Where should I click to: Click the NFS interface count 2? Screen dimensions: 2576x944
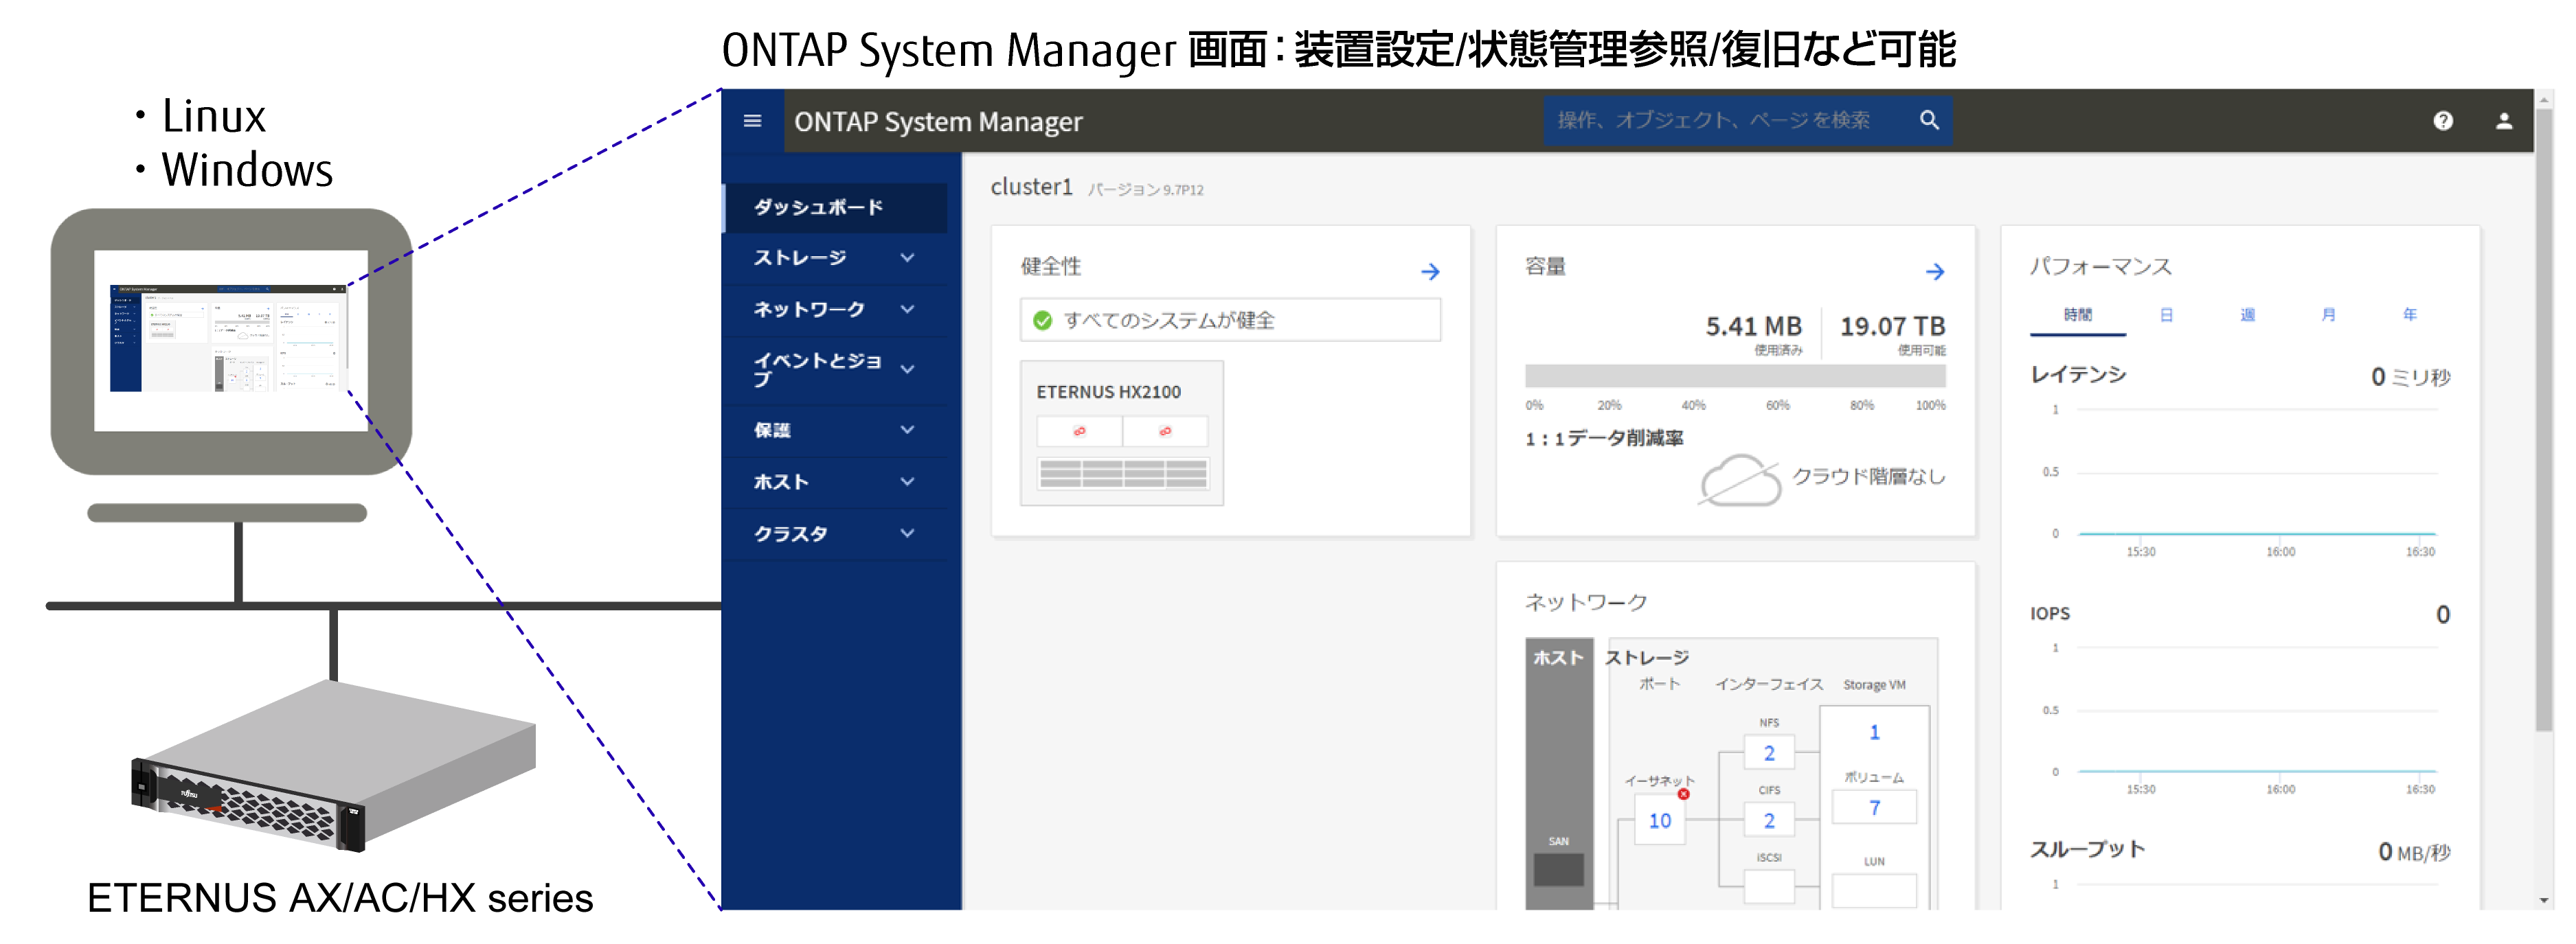point(1768,753)
